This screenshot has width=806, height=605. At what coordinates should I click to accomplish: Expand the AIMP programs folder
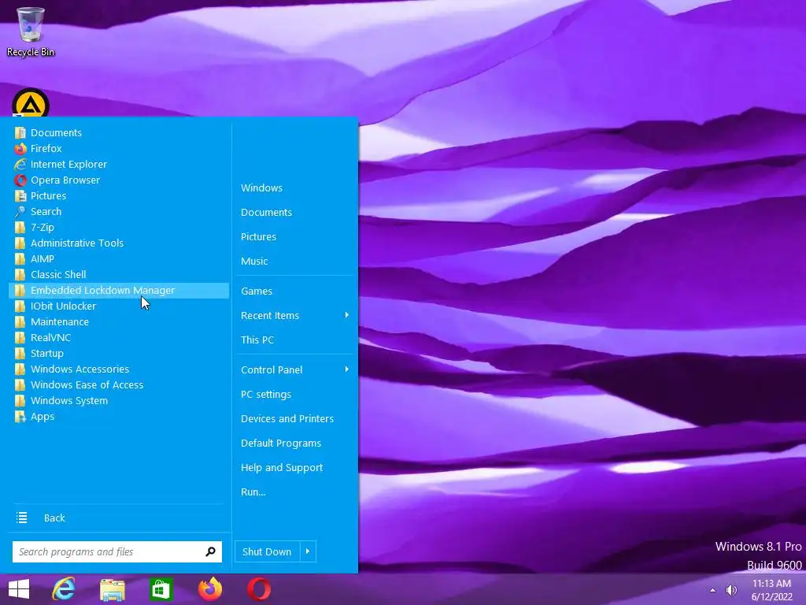(119, 258)
